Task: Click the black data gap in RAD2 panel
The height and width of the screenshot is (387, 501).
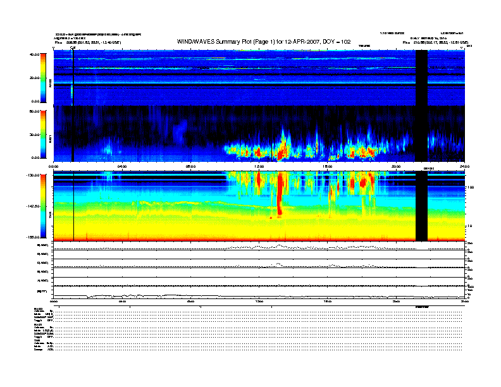Action: click(421, 78)
